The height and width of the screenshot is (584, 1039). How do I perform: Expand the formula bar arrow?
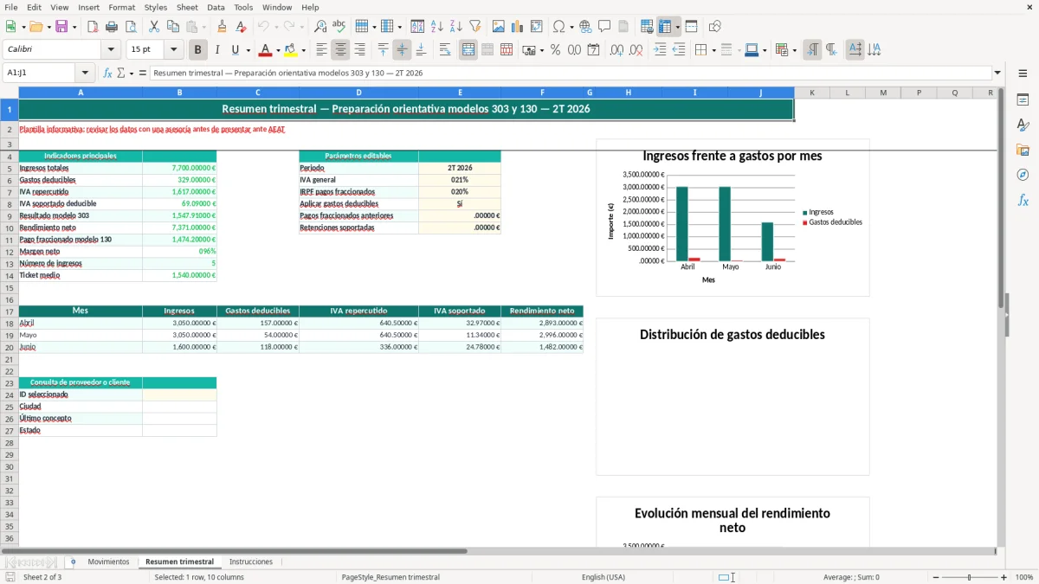point(997,73)
